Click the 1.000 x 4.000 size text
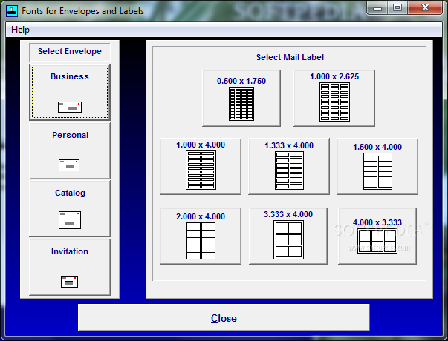 click(201, 145)
